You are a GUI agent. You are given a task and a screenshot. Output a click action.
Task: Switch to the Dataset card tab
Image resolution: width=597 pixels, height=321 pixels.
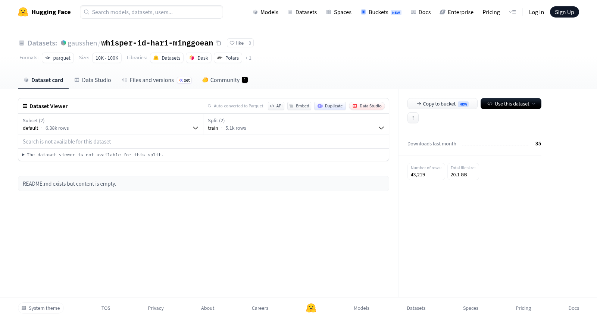coord(43,80)
